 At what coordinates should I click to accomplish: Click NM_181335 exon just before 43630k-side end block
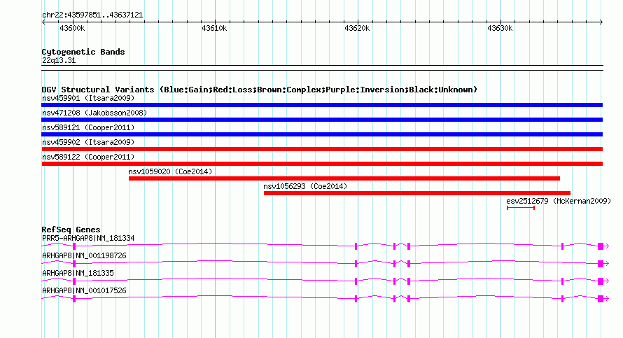click(x=562, y=281)
